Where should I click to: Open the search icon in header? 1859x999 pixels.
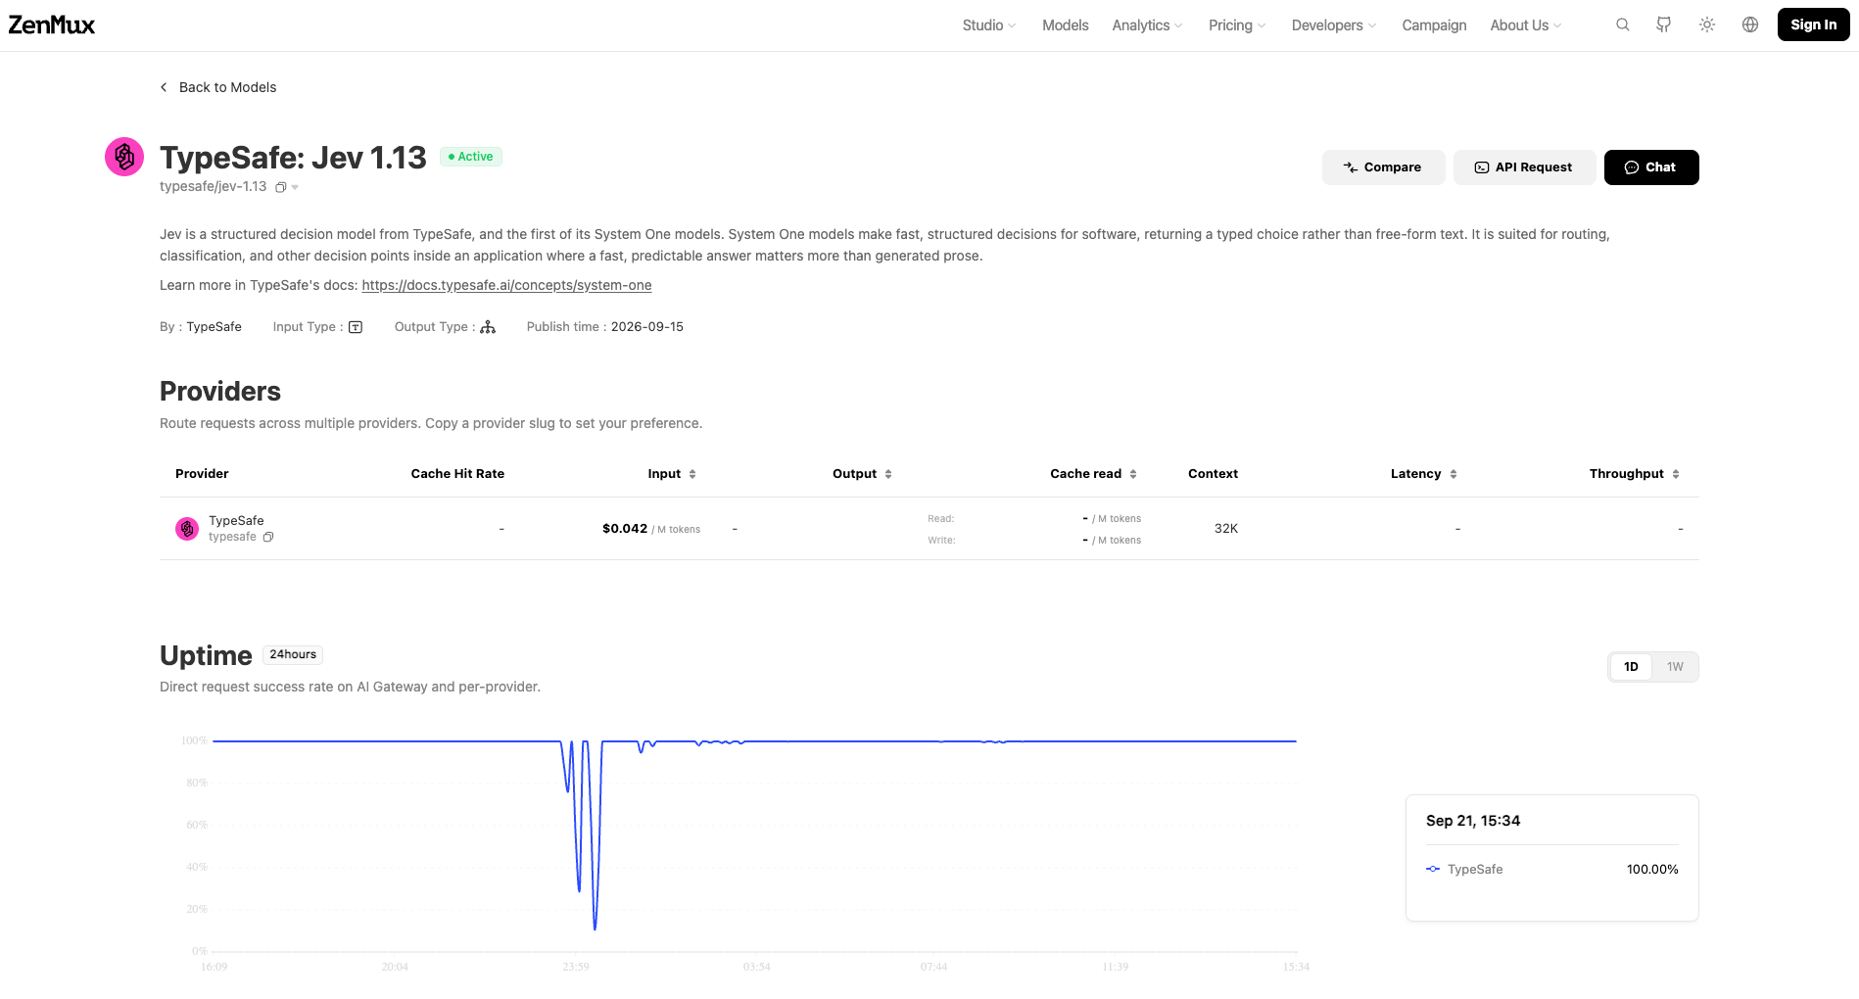[x=1623, y=24]
